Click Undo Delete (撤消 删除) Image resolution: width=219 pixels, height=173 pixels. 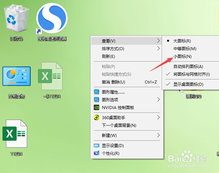pos(126,82)
